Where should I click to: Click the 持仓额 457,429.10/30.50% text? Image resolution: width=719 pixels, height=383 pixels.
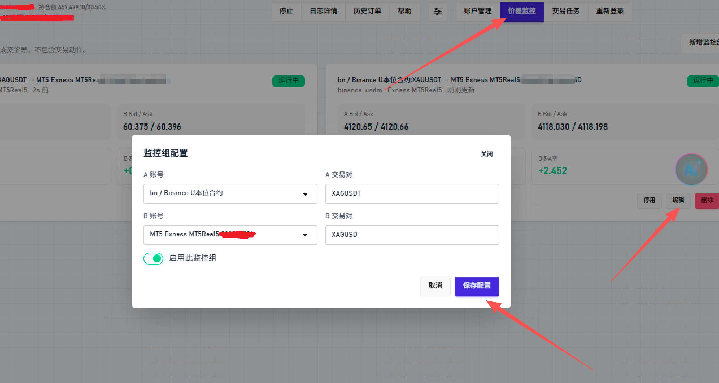pos(72,7)
